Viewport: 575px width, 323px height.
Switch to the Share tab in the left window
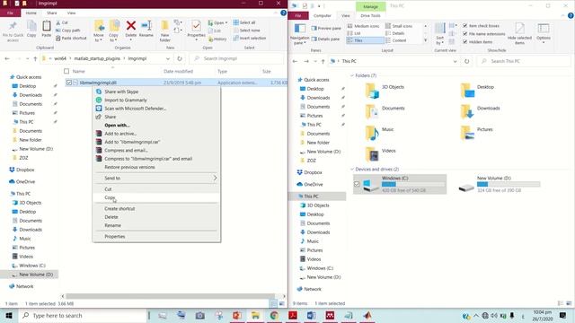pos(52,13)
